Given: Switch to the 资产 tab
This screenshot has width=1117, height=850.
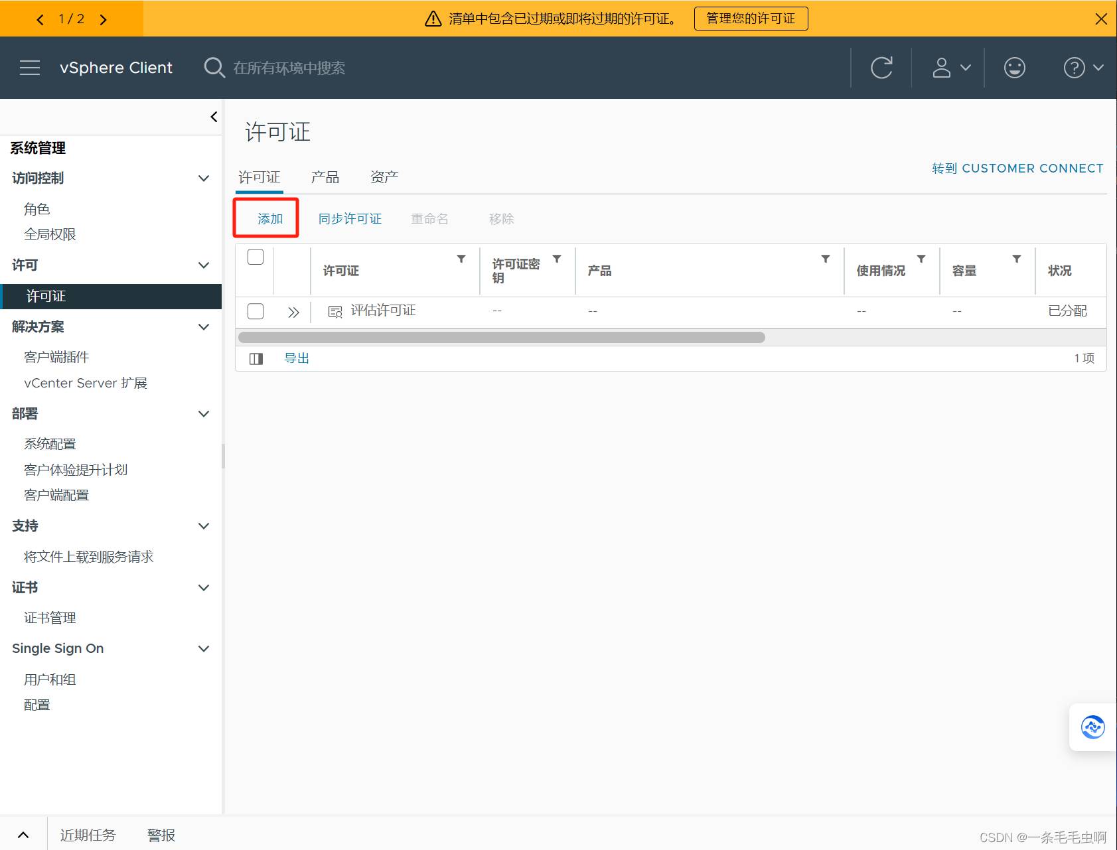Looking at the screenshot, I should [384, 177].
